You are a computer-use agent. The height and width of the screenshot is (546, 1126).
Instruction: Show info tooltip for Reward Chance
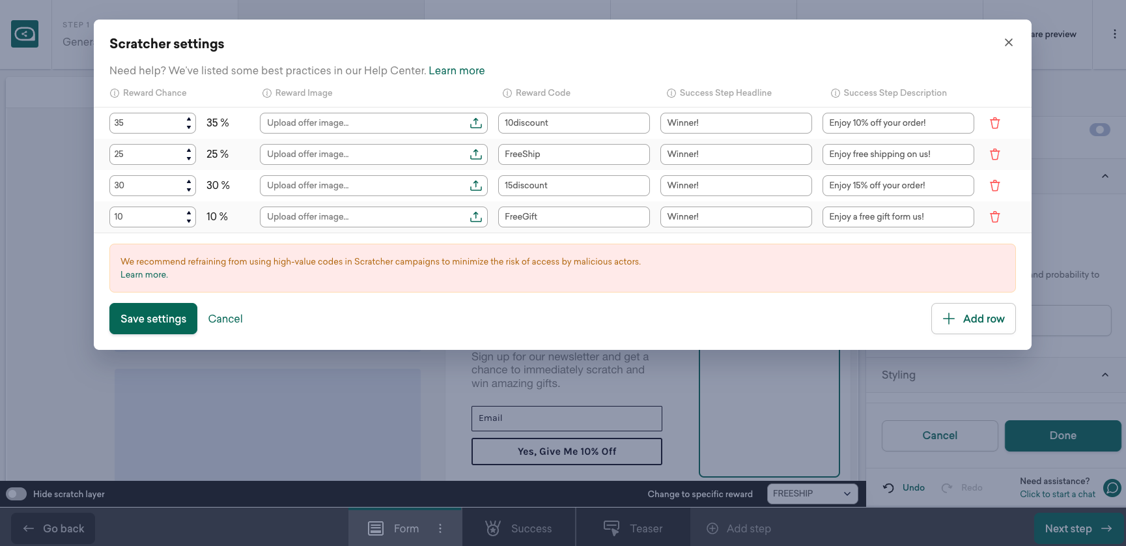115,93
